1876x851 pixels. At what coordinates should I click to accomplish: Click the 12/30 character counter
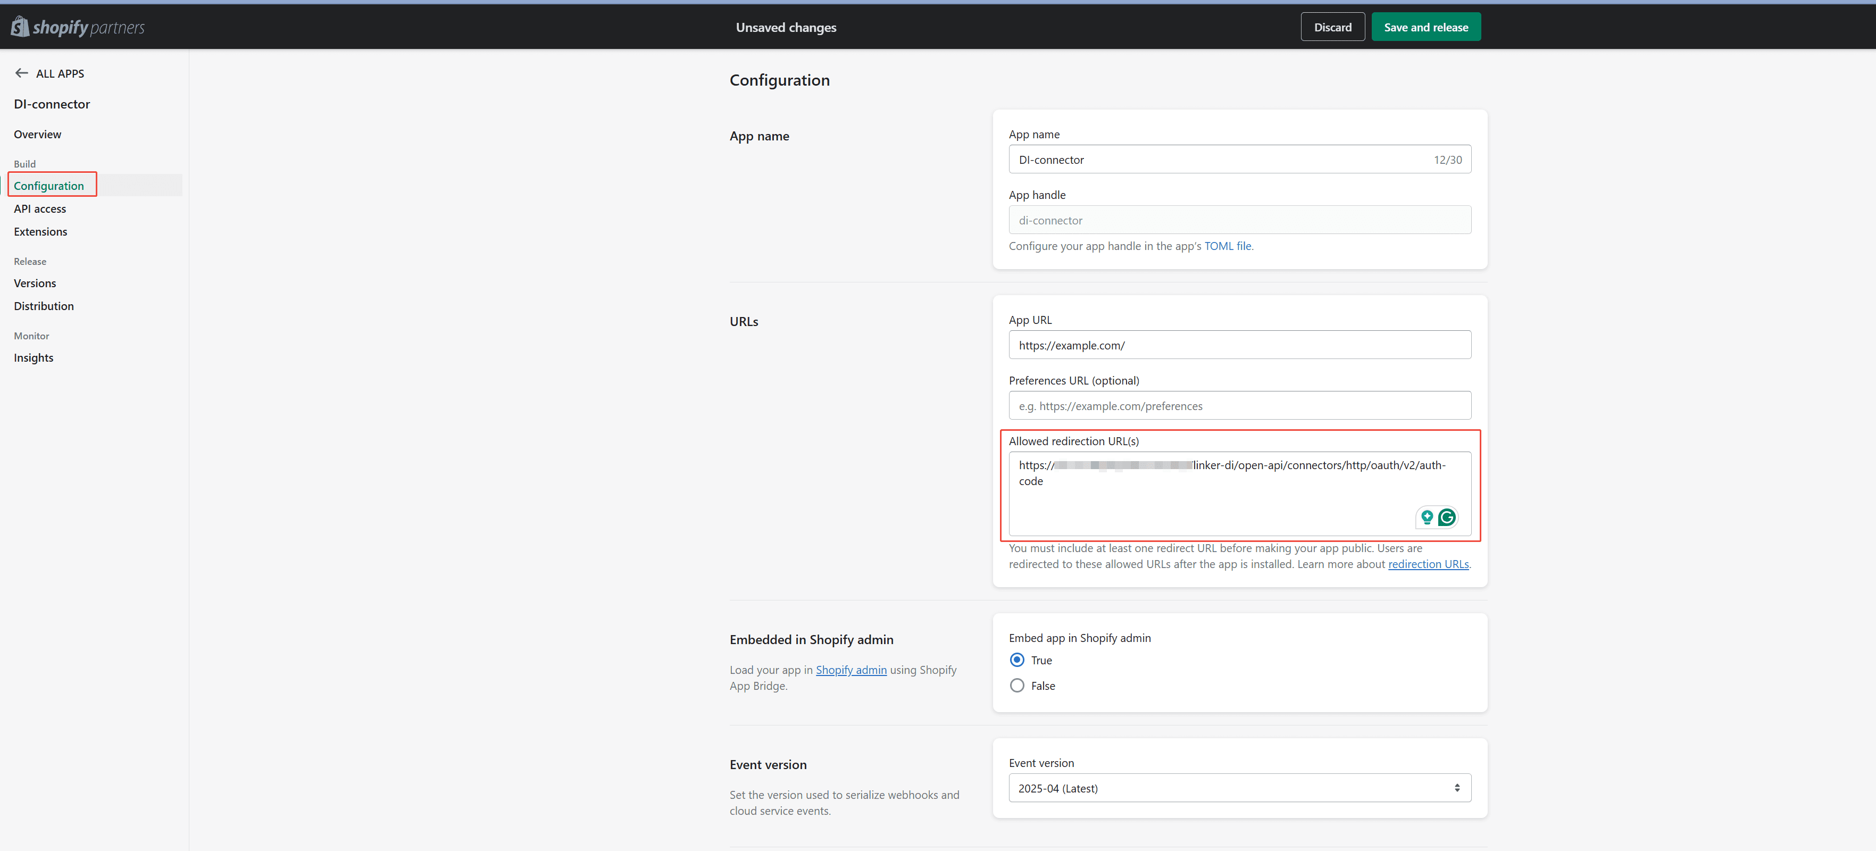pyautogui.click(x=1447, y=160)
